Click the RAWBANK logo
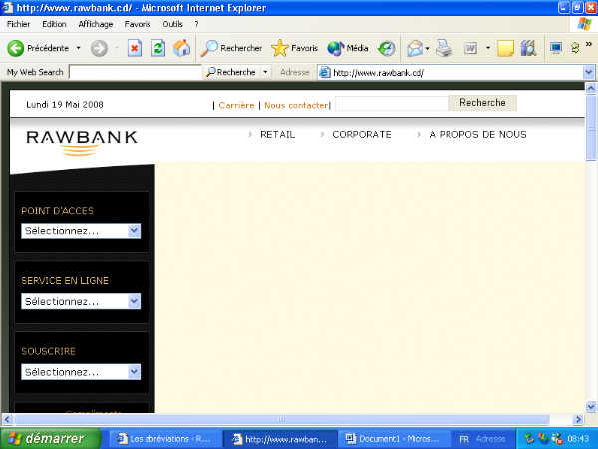The width and height of the screenshot is (598, 449). coord(82,143)
